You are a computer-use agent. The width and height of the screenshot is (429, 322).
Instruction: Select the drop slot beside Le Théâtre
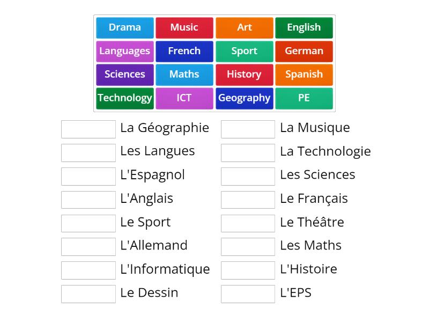pos(248,223)
